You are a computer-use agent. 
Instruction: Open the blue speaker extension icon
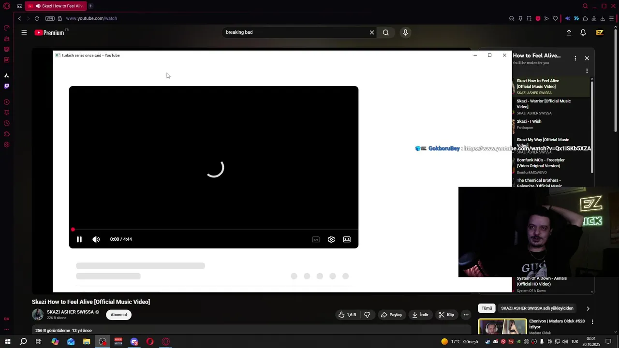(568, 18)
